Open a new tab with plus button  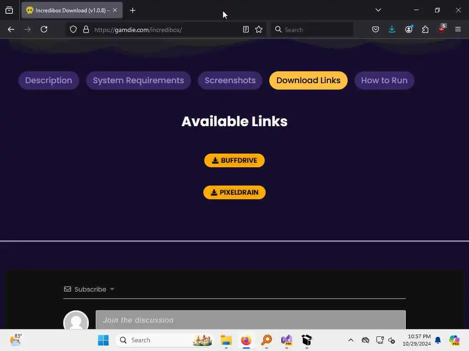click(x=132, y=11)
